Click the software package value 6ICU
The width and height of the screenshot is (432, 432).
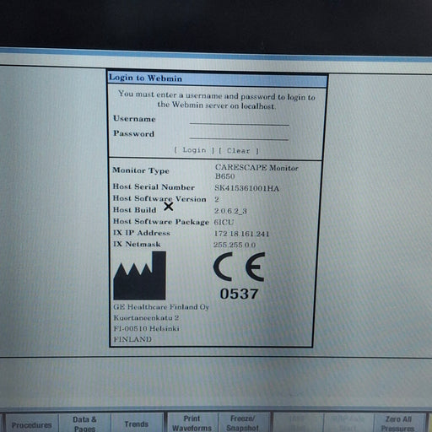(x=224, y=222)
